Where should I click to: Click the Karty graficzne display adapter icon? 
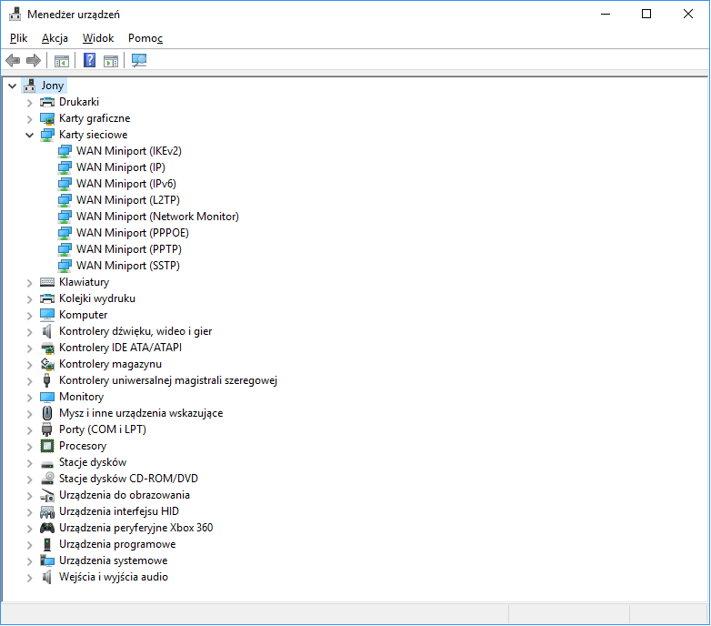pos(47,118)
